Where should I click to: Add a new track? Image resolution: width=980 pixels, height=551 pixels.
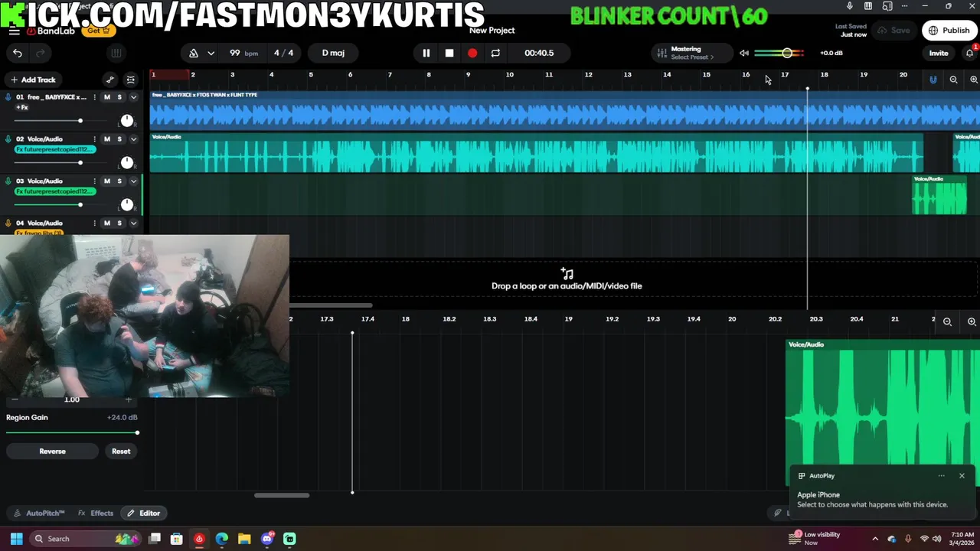[33, 80]
